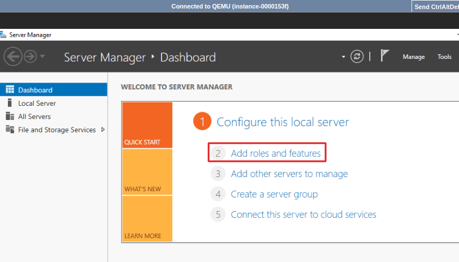The height and width of the screenshot is (262, 459).
Task: Open the Tools menu
Action: point(444,57)
